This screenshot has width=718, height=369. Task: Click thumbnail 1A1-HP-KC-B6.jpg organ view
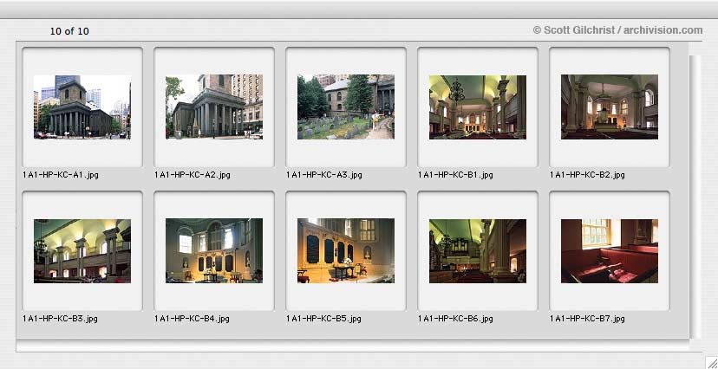point(478,250)
